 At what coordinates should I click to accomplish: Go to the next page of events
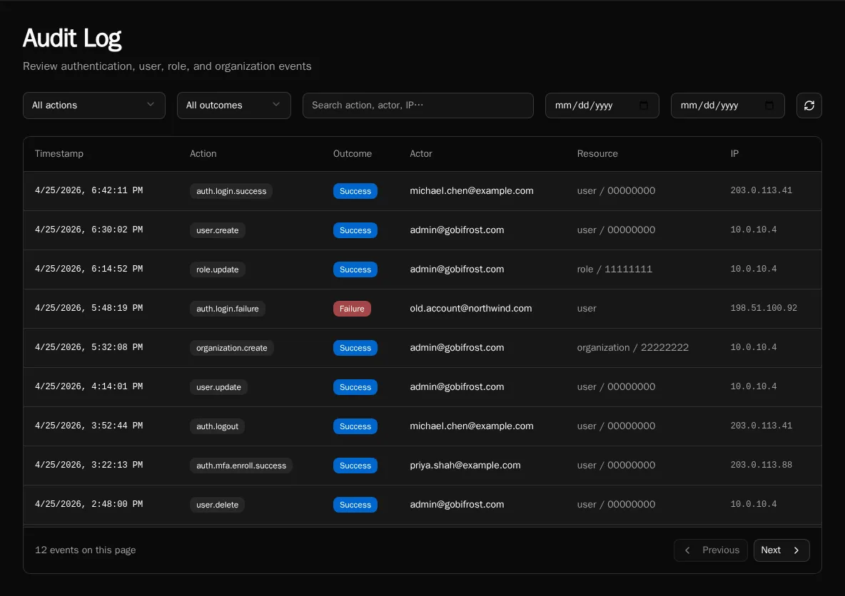[781, 550]
